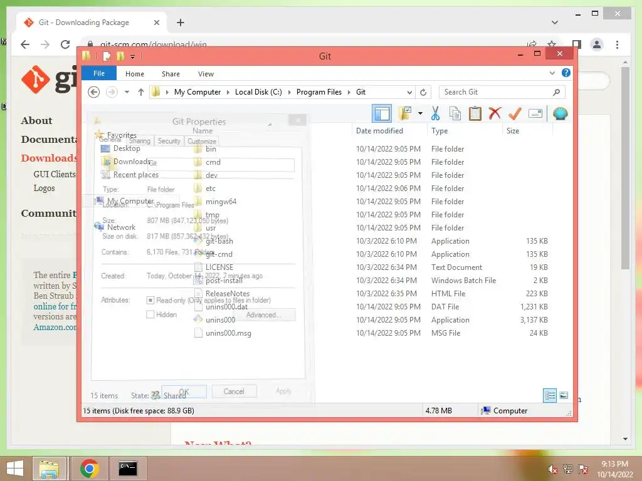
Task: Click the red X Delete icon
Action: click(495, 113)
